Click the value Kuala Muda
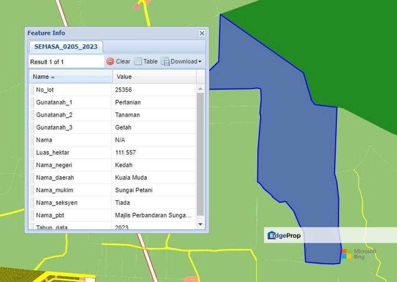Viewport: 397px width, 282px height. point(131,177)
